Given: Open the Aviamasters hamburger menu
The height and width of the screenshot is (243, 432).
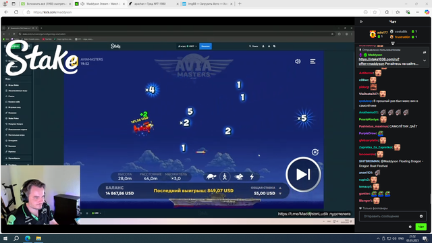Looking at the screenshot, I should 313,61.
